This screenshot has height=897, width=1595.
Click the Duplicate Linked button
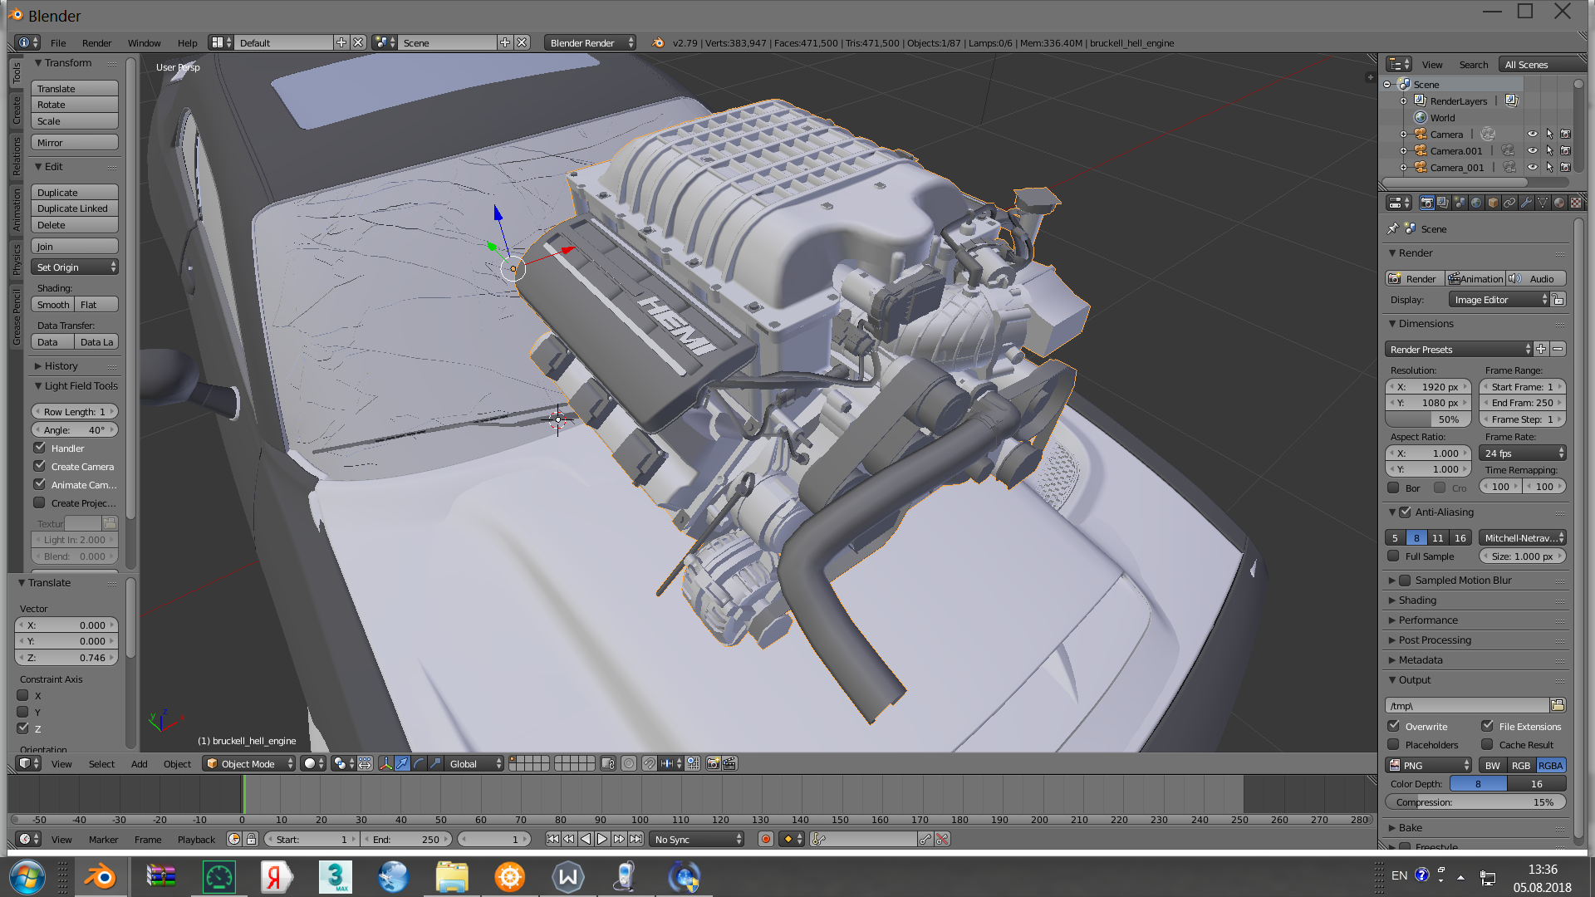coord(75,208)
